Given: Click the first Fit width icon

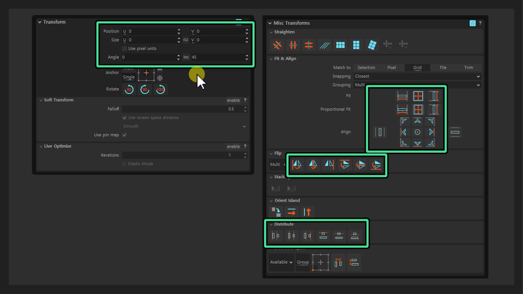Looking at the screenshot, I should pyautogui.click(x=402, y=96).
